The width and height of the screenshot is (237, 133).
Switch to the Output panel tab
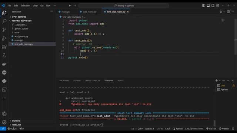(x=77, y=81)
